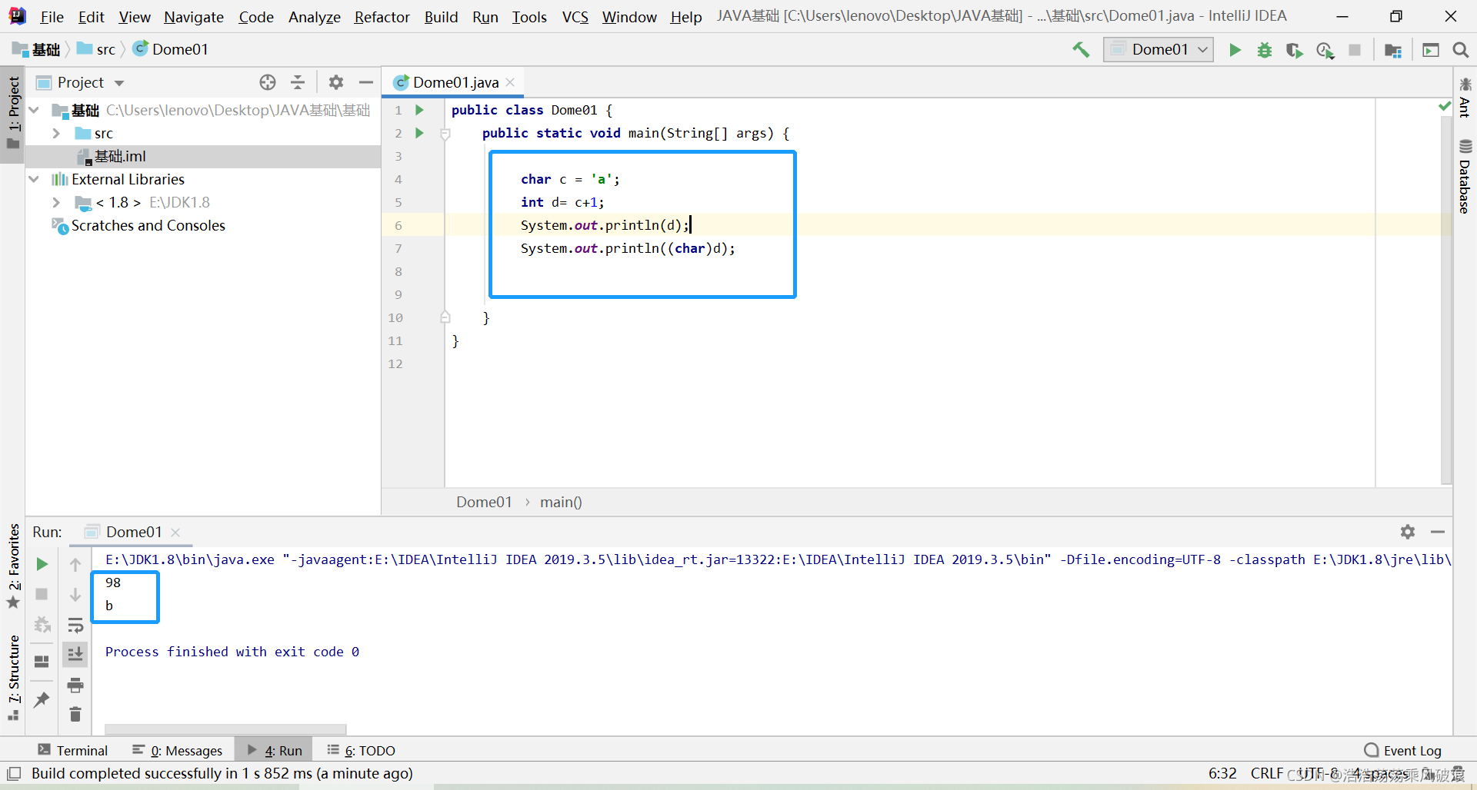Screen dimensions: 1477x790
Task: Open the Dome01 run configuration dropdown
Action: point(1159,50)
